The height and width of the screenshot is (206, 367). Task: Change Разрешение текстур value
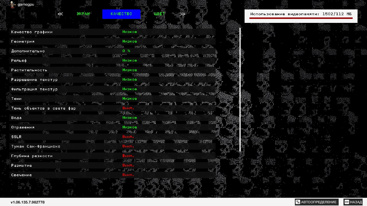[130, 80]
